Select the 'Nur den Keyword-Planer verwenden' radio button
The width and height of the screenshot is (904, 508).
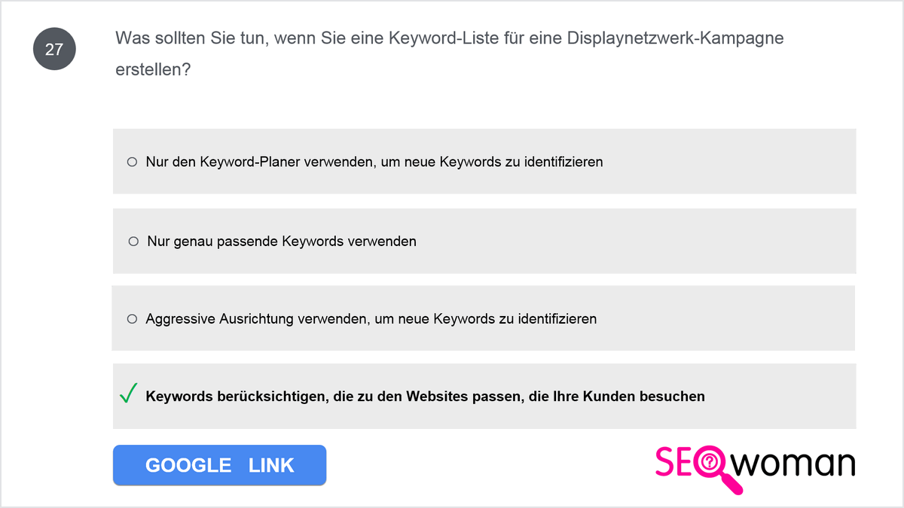tap(132, 162)
